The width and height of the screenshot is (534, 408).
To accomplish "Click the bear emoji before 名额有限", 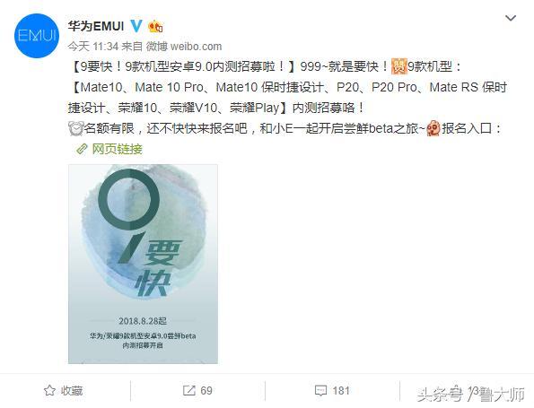I will click(75, 128).
